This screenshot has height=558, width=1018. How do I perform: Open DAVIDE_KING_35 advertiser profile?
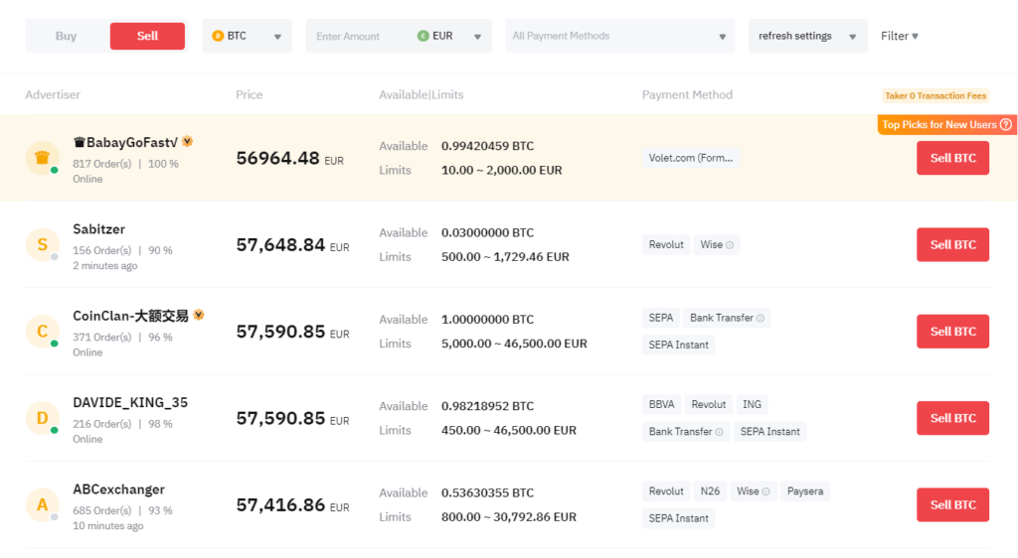pyautogui.click(x=130, y=403)
